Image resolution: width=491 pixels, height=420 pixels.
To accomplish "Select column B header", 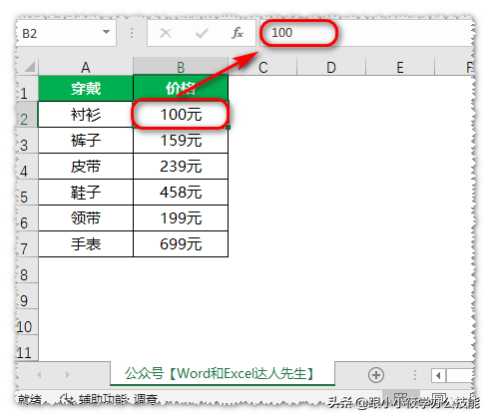I will 181,67.
